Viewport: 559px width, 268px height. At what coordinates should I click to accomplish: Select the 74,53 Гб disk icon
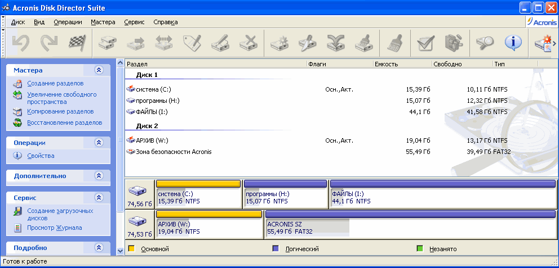click(137, 222)
